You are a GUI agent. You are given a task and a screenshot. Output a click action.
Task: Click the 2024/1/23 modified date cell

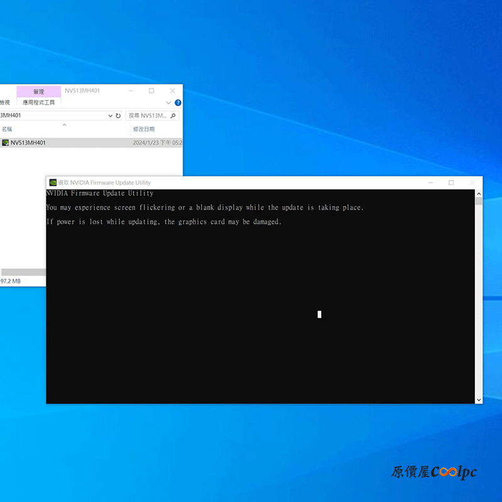pyautogui.click(x=158, y=143)
